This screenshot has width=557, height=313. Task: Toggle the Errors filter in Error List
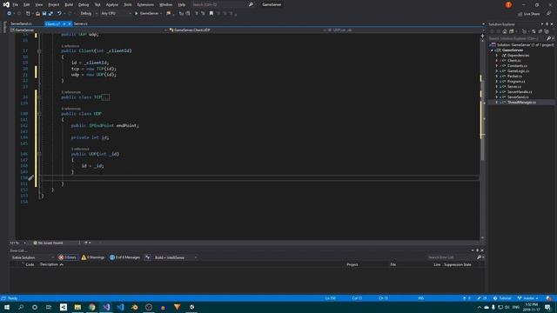pyautogui.click(x=68, y=257)
